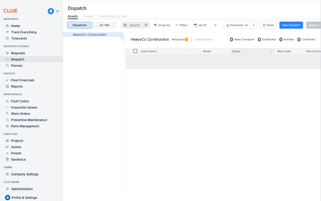
Task: Click the Geofence pin icon
Action: click(x=7, y=159)
